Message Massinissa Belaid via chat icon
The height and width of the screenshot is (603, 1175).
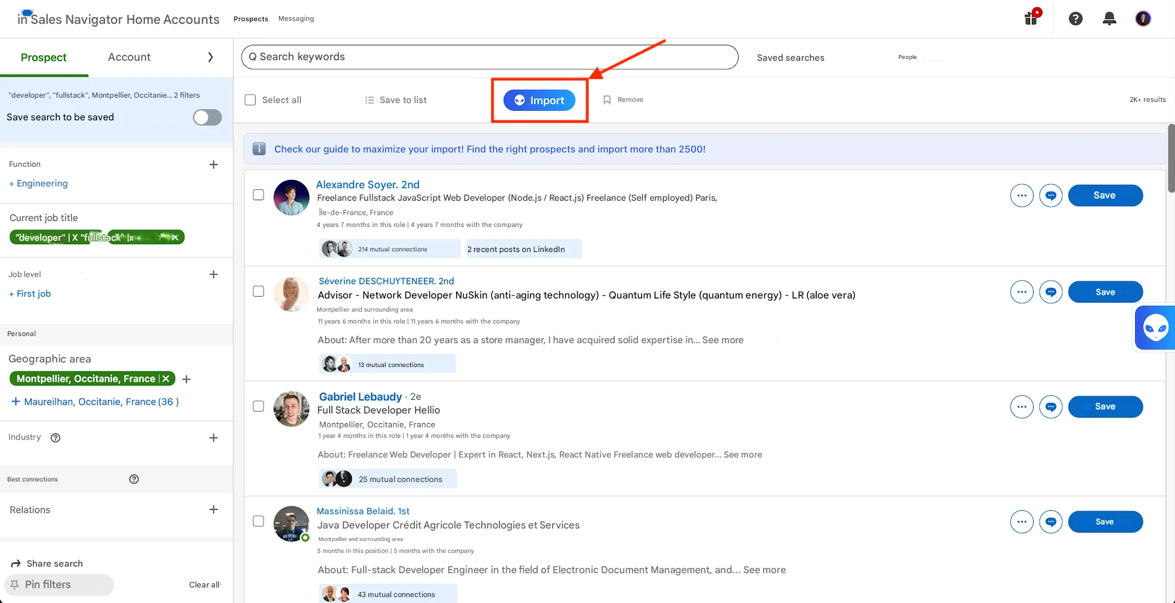(1050, 522)
